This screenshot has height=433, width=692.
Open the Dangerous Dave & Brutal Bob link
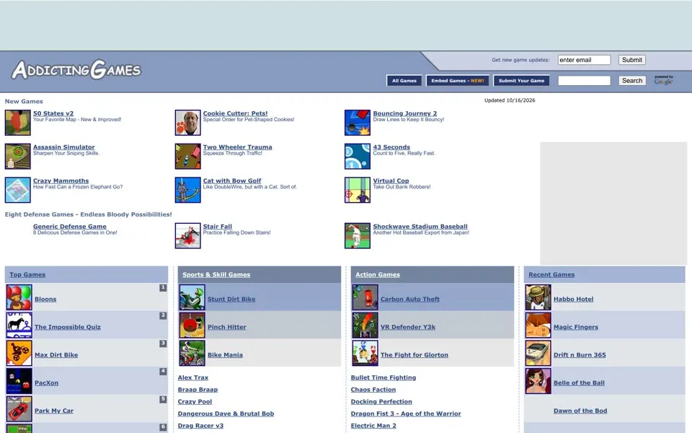tap(226, 414)
